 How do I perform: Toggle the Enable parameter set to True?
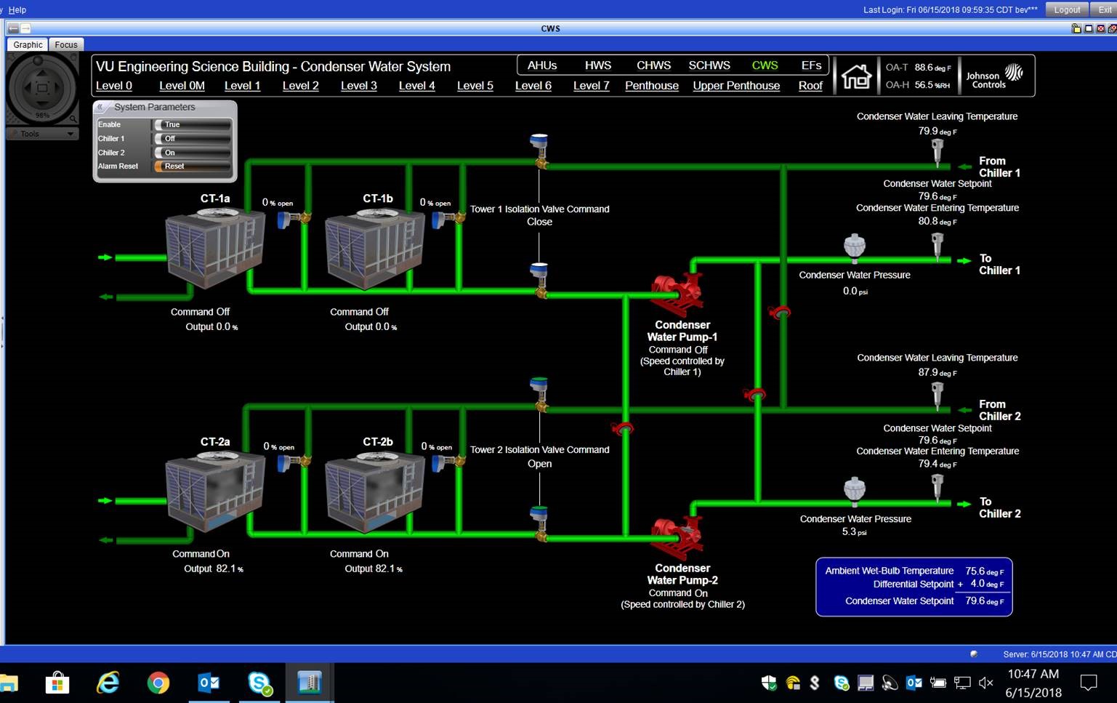pos(192,124)
